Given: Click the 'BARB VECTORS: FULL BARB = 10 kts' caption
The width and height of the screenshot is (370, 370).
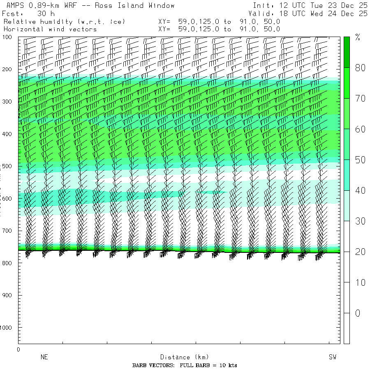Looking at the screenshot, I should tap(185, 365).
